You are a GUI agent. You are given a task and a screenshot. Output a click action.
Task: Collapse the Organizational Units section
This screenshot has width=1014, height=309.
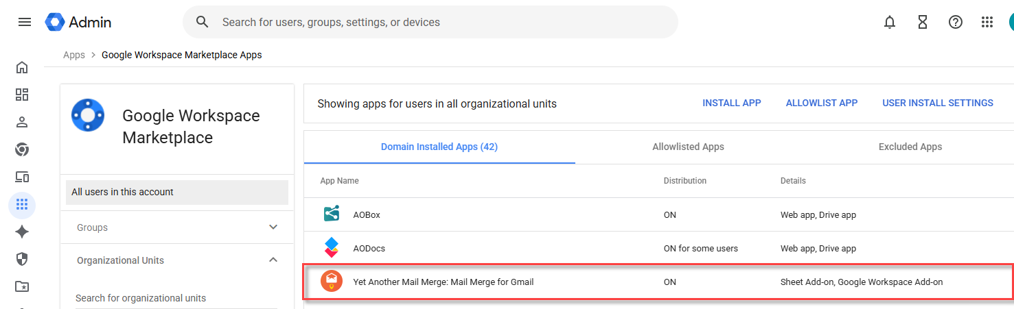(x=273, y=260)
